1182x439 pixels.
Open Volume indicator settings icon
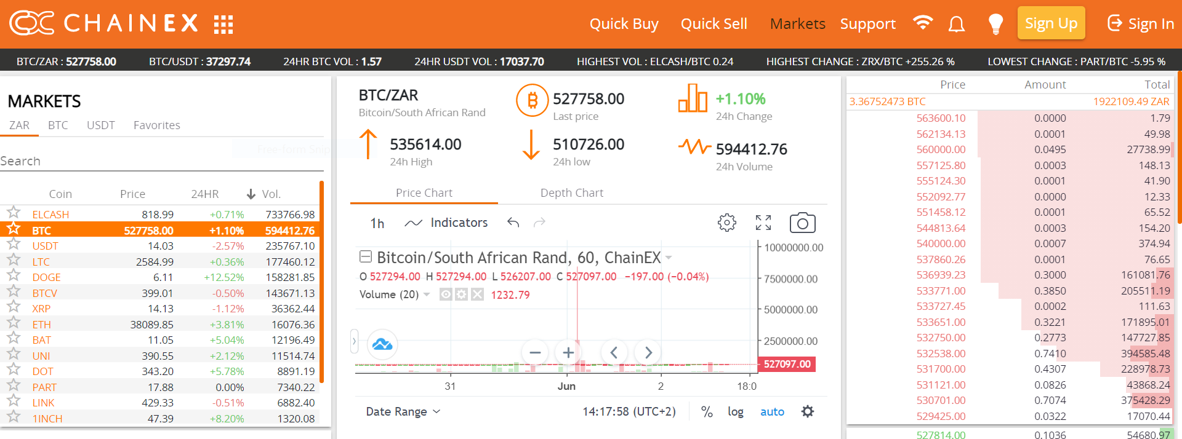point(461,295)
